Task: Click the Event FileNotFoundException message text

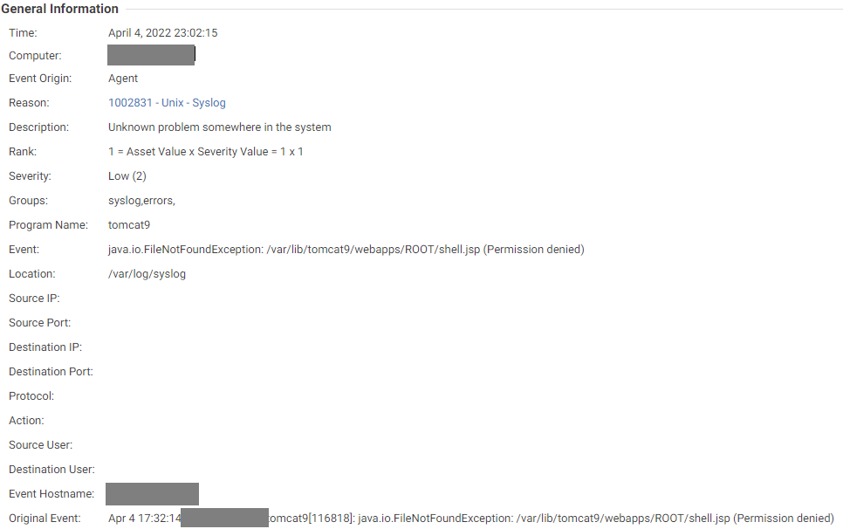Action: coord(346,250)
